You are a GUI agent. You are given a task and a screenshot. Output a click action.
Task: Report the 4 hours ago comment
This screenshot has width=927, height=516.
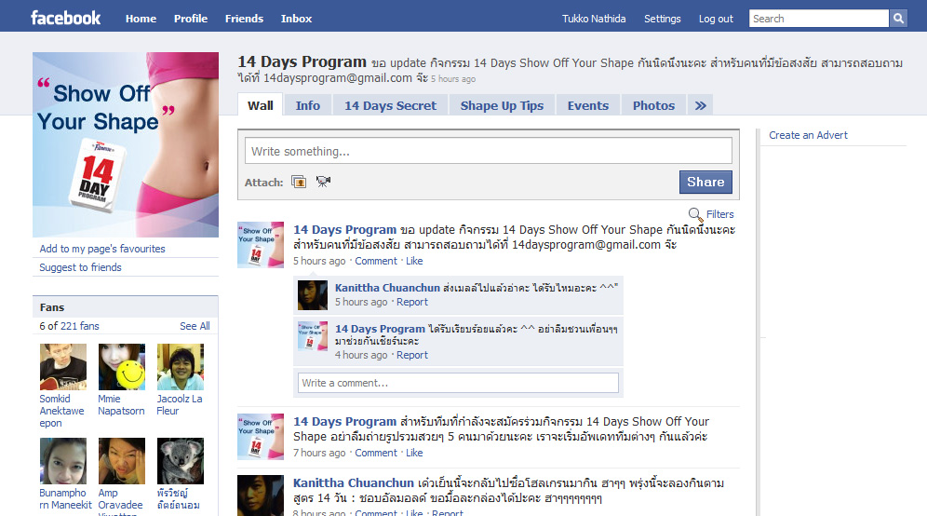click(412, 355)
